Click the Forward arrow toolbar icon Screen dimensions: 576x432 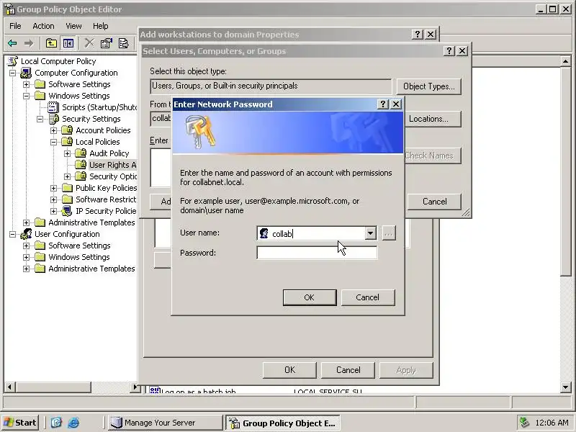(x=29, y=43)
